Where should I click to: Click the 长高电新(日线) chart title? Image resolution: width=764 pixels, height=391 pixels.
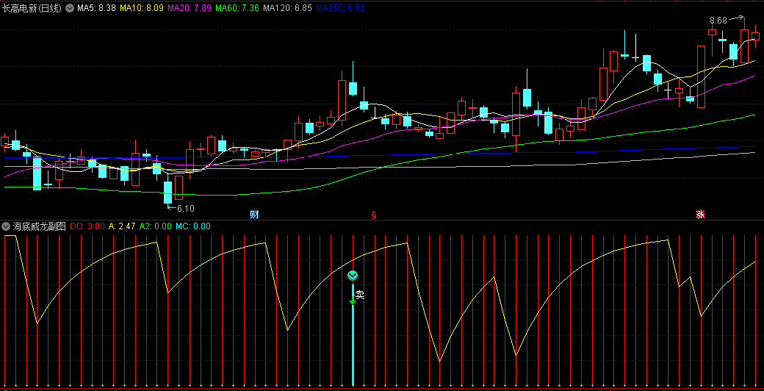pyautogui.click(x=32, y=8)
